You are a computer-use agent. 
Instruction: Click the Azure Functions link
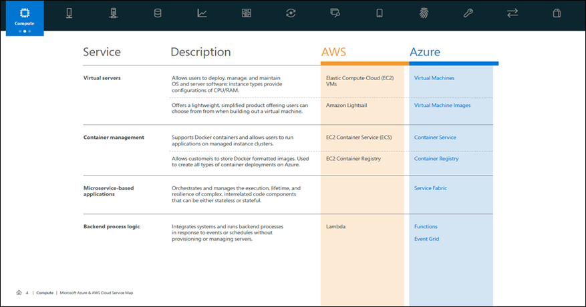point(426,227)
